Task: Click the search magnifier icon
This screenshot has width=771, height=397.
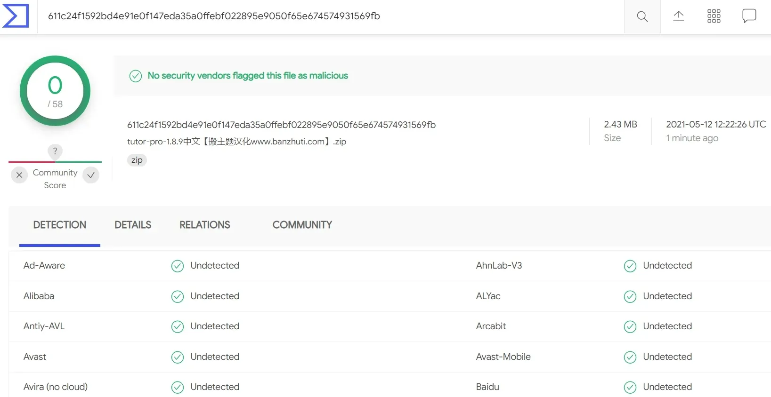Action: point(642,16)
